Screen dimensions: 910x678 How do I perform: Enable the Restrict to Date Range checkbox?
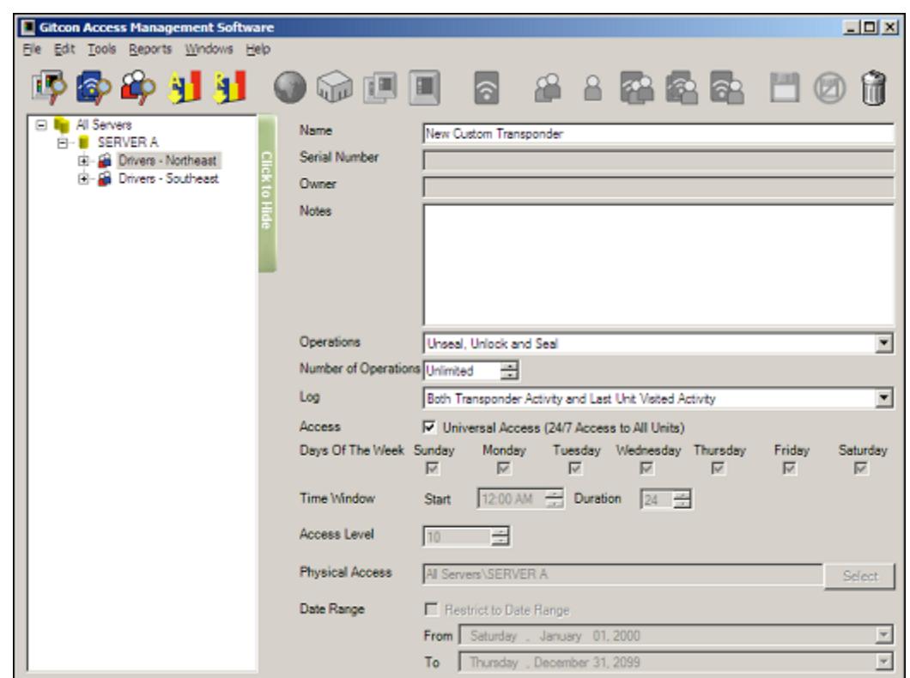[431, 609]
